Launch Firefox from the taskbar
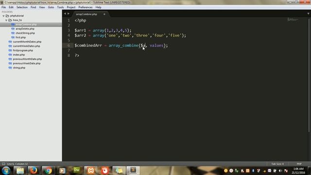 (34, 171)
